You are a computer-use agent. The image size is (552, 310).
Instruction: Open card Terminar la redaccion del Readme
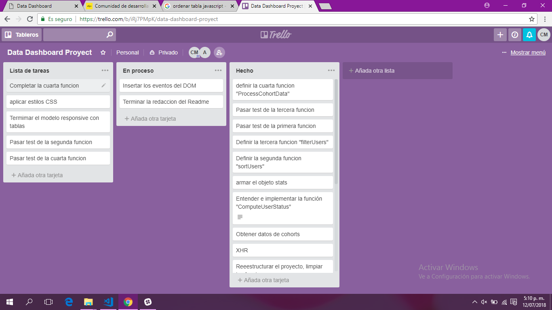[171, 102]
